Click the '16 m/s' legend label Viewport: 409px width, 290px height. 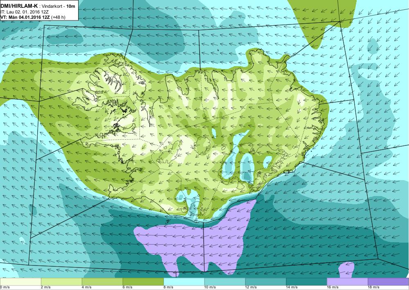tap(333, 288)
